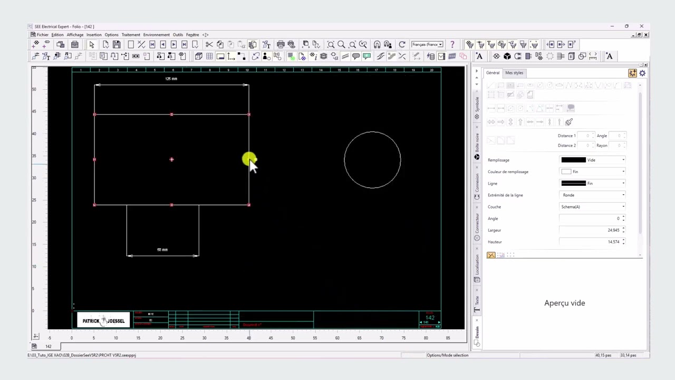Toggle the orange snap icon below Hauteur

(491, 255)
